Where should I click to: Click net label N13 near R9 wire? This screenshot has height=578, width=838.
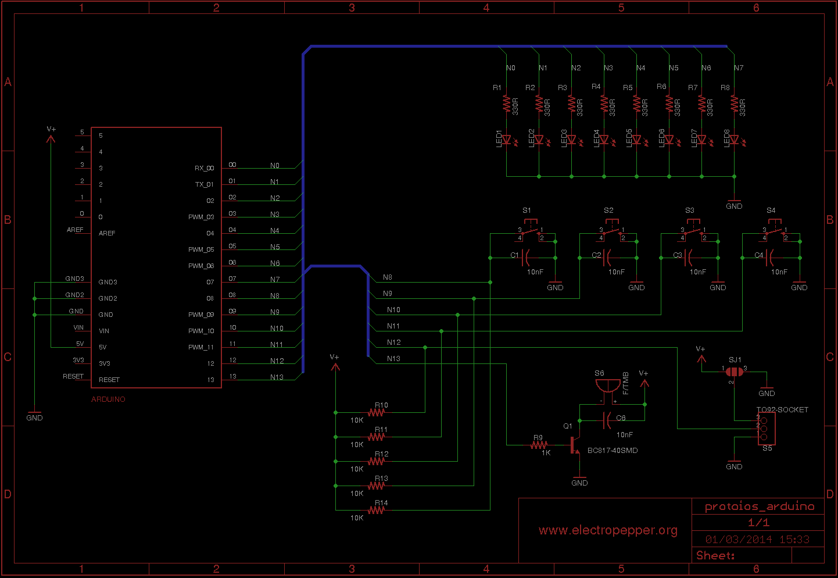[x=393, y=359]
